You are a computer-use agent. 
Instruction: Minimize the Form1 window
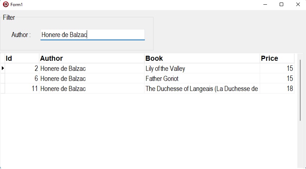pyautogui.click(x=265, y=4)
